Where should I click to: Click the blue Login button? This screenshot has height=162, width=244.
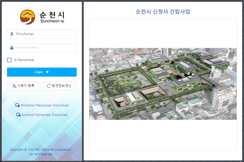(42, 72)
